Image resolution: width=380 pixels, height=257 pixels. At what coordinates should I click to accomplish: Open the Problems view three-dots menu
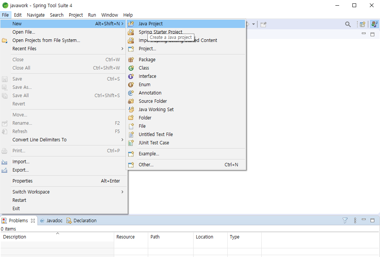coord(355,220)
